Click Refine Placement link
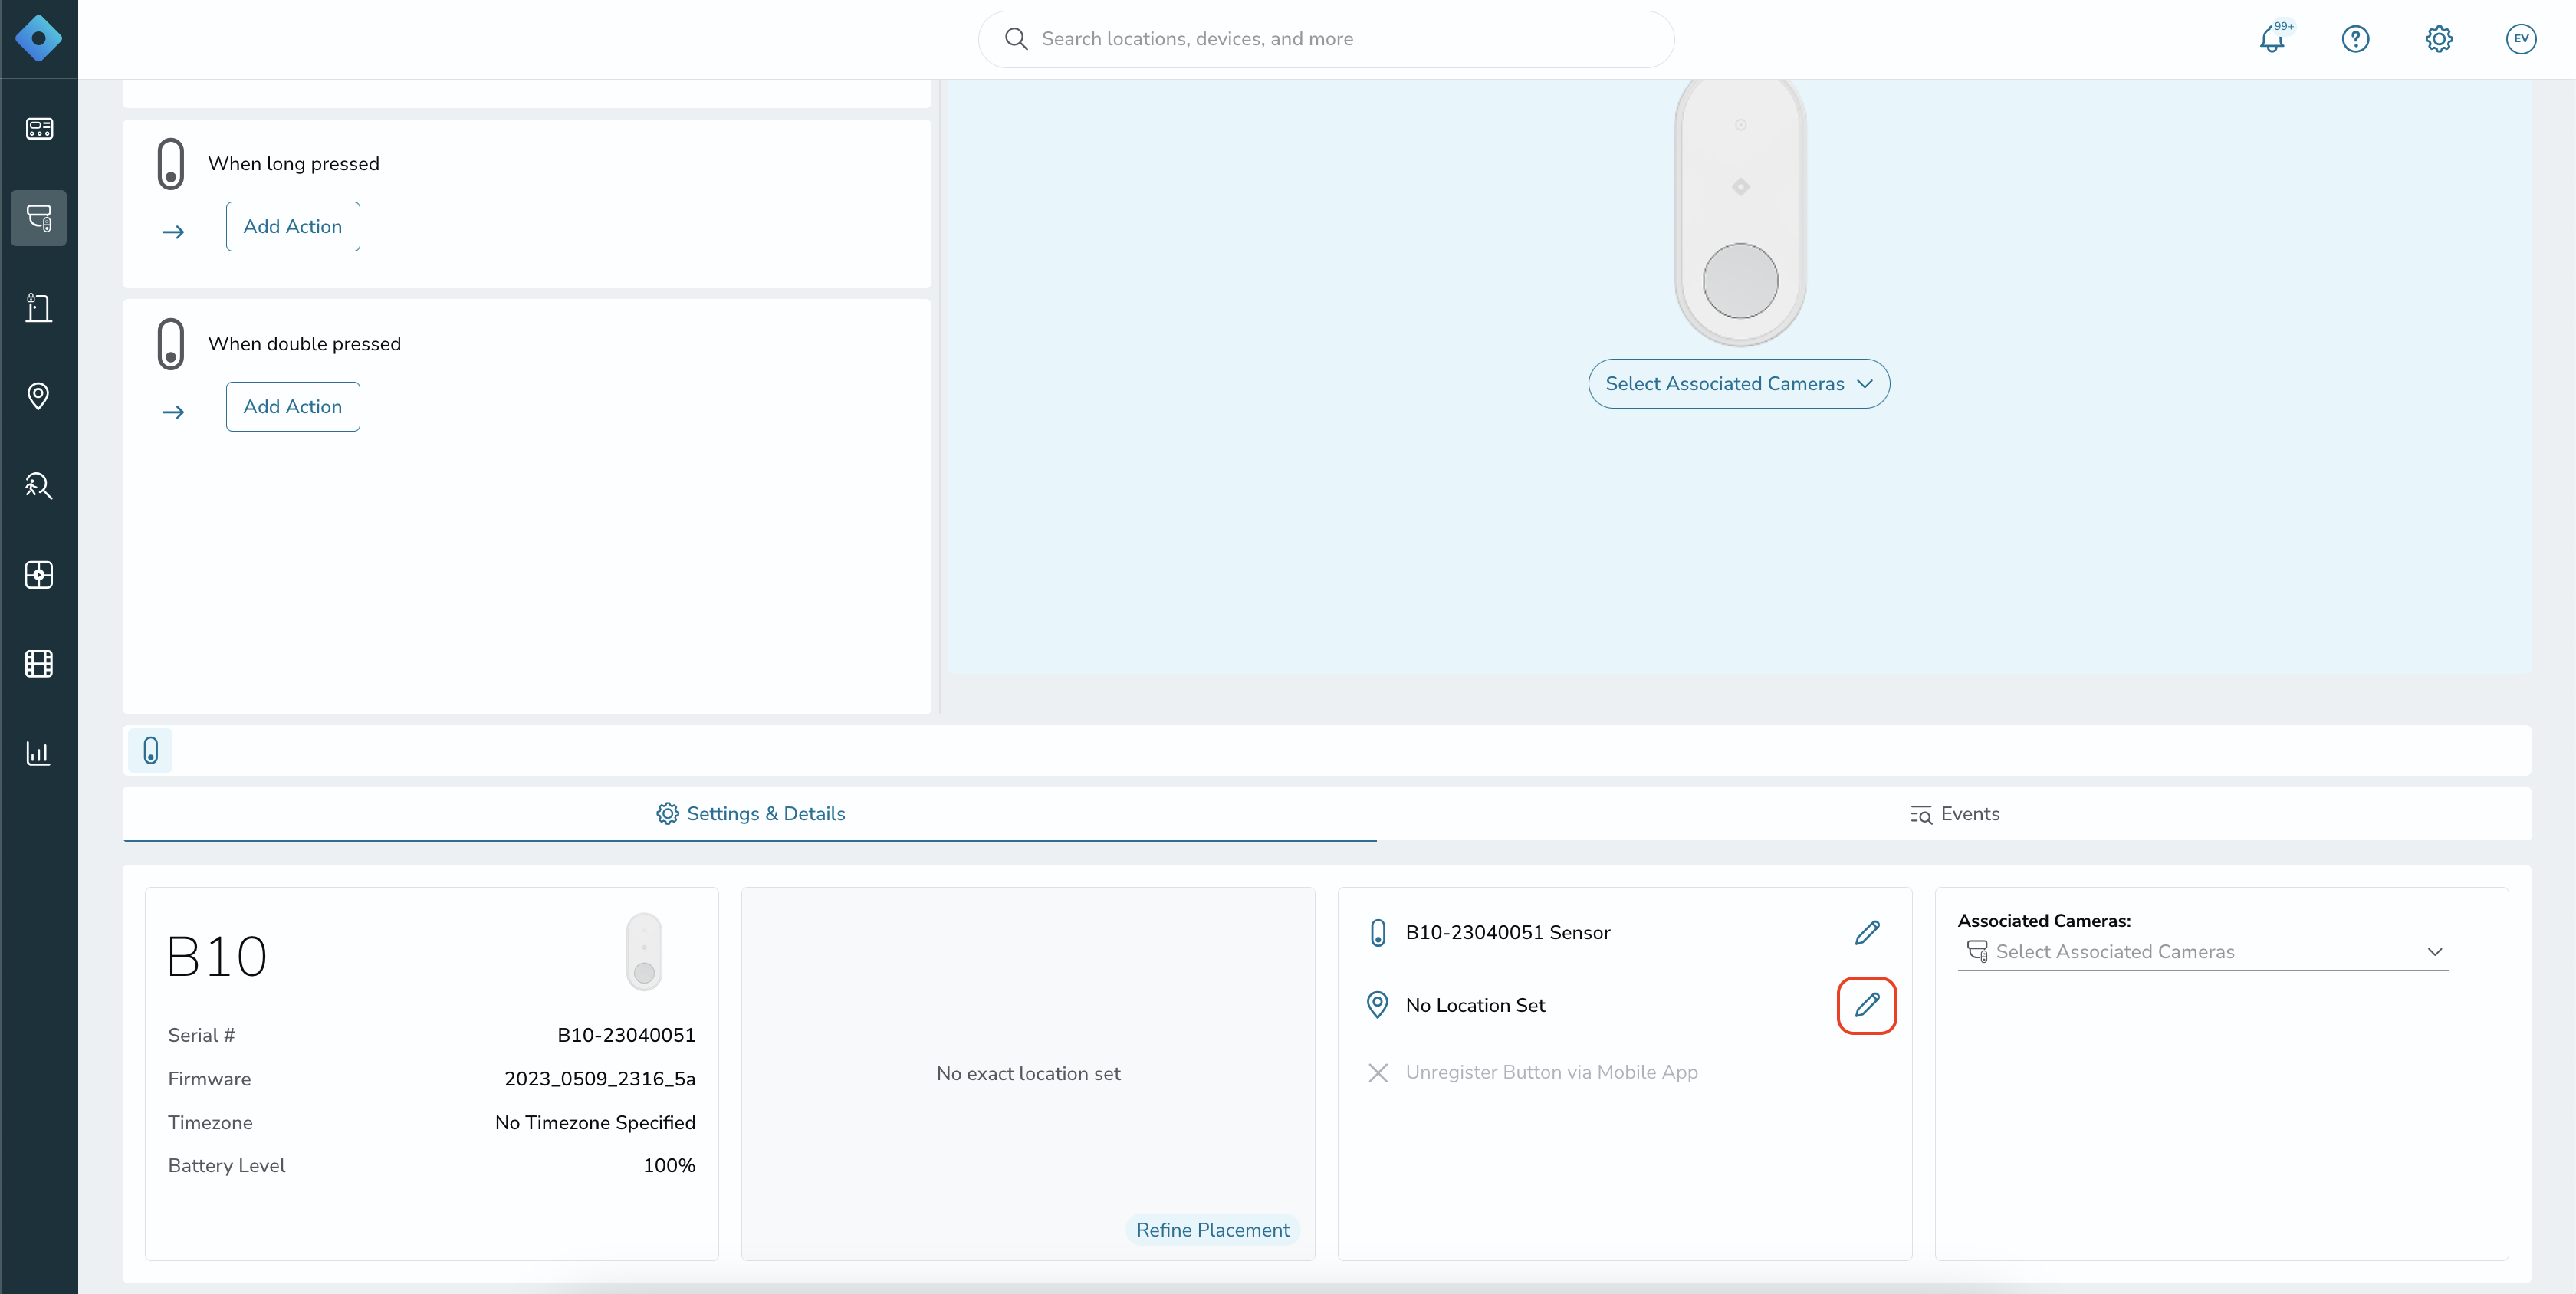This screenshot has width=2576, height=1294. [1212, 1230]
